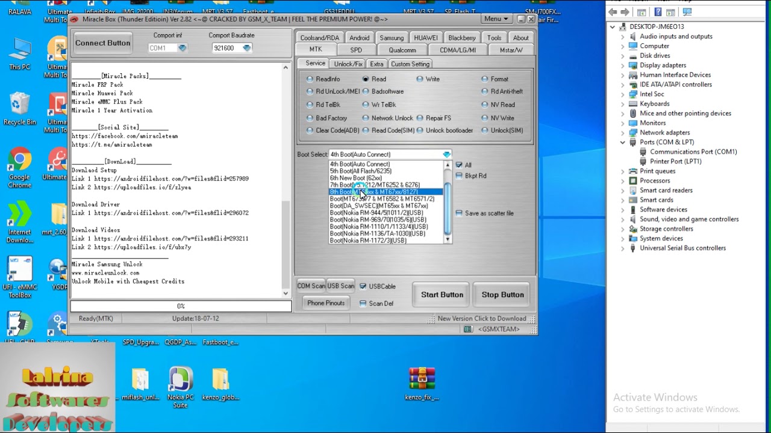The width and height of the screenshot is (771, 433).
Task: Open the Menu dropdown in title bar
Action: coord(496,19)
